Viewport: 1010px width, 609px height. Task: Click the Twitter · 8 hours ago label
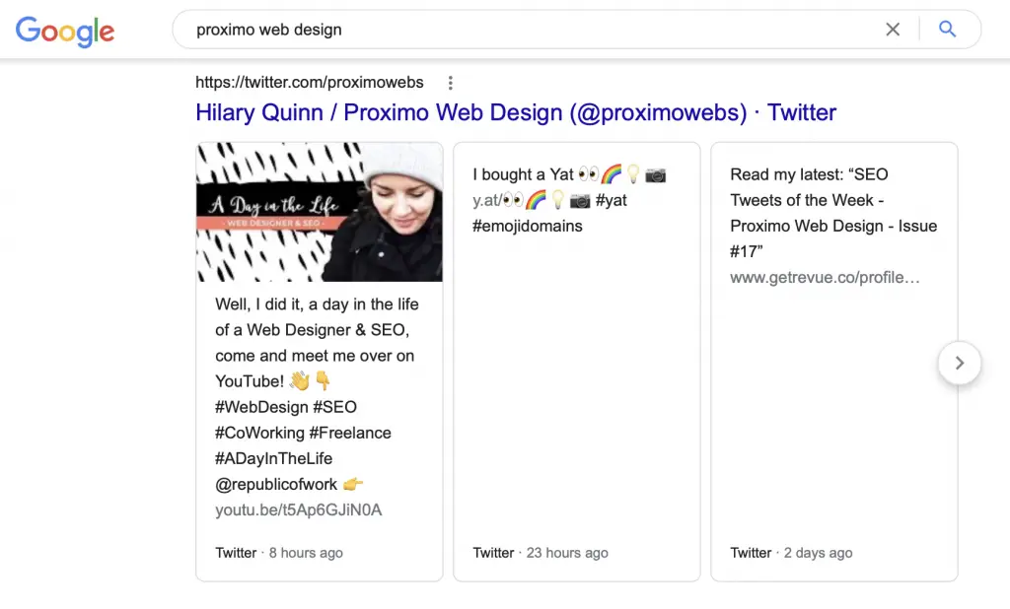[x=279, y=553]
